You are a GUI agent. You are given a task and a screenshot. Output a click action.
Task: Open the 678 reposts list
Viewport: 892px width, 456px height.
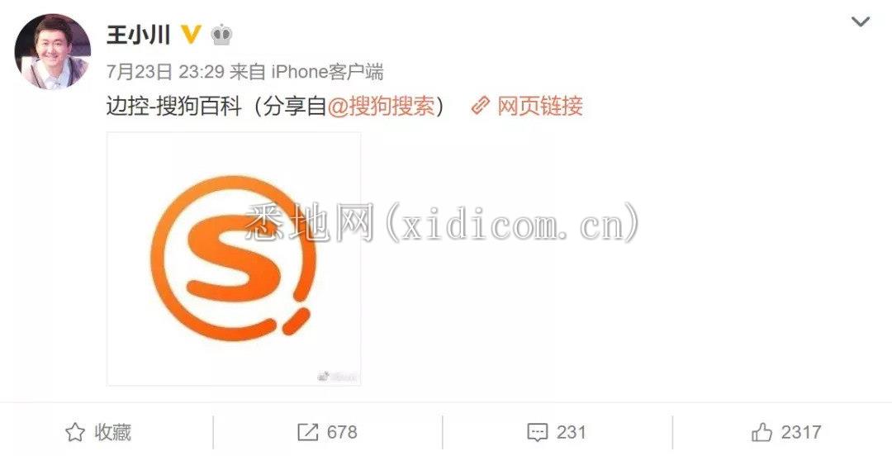pos(342,433)
